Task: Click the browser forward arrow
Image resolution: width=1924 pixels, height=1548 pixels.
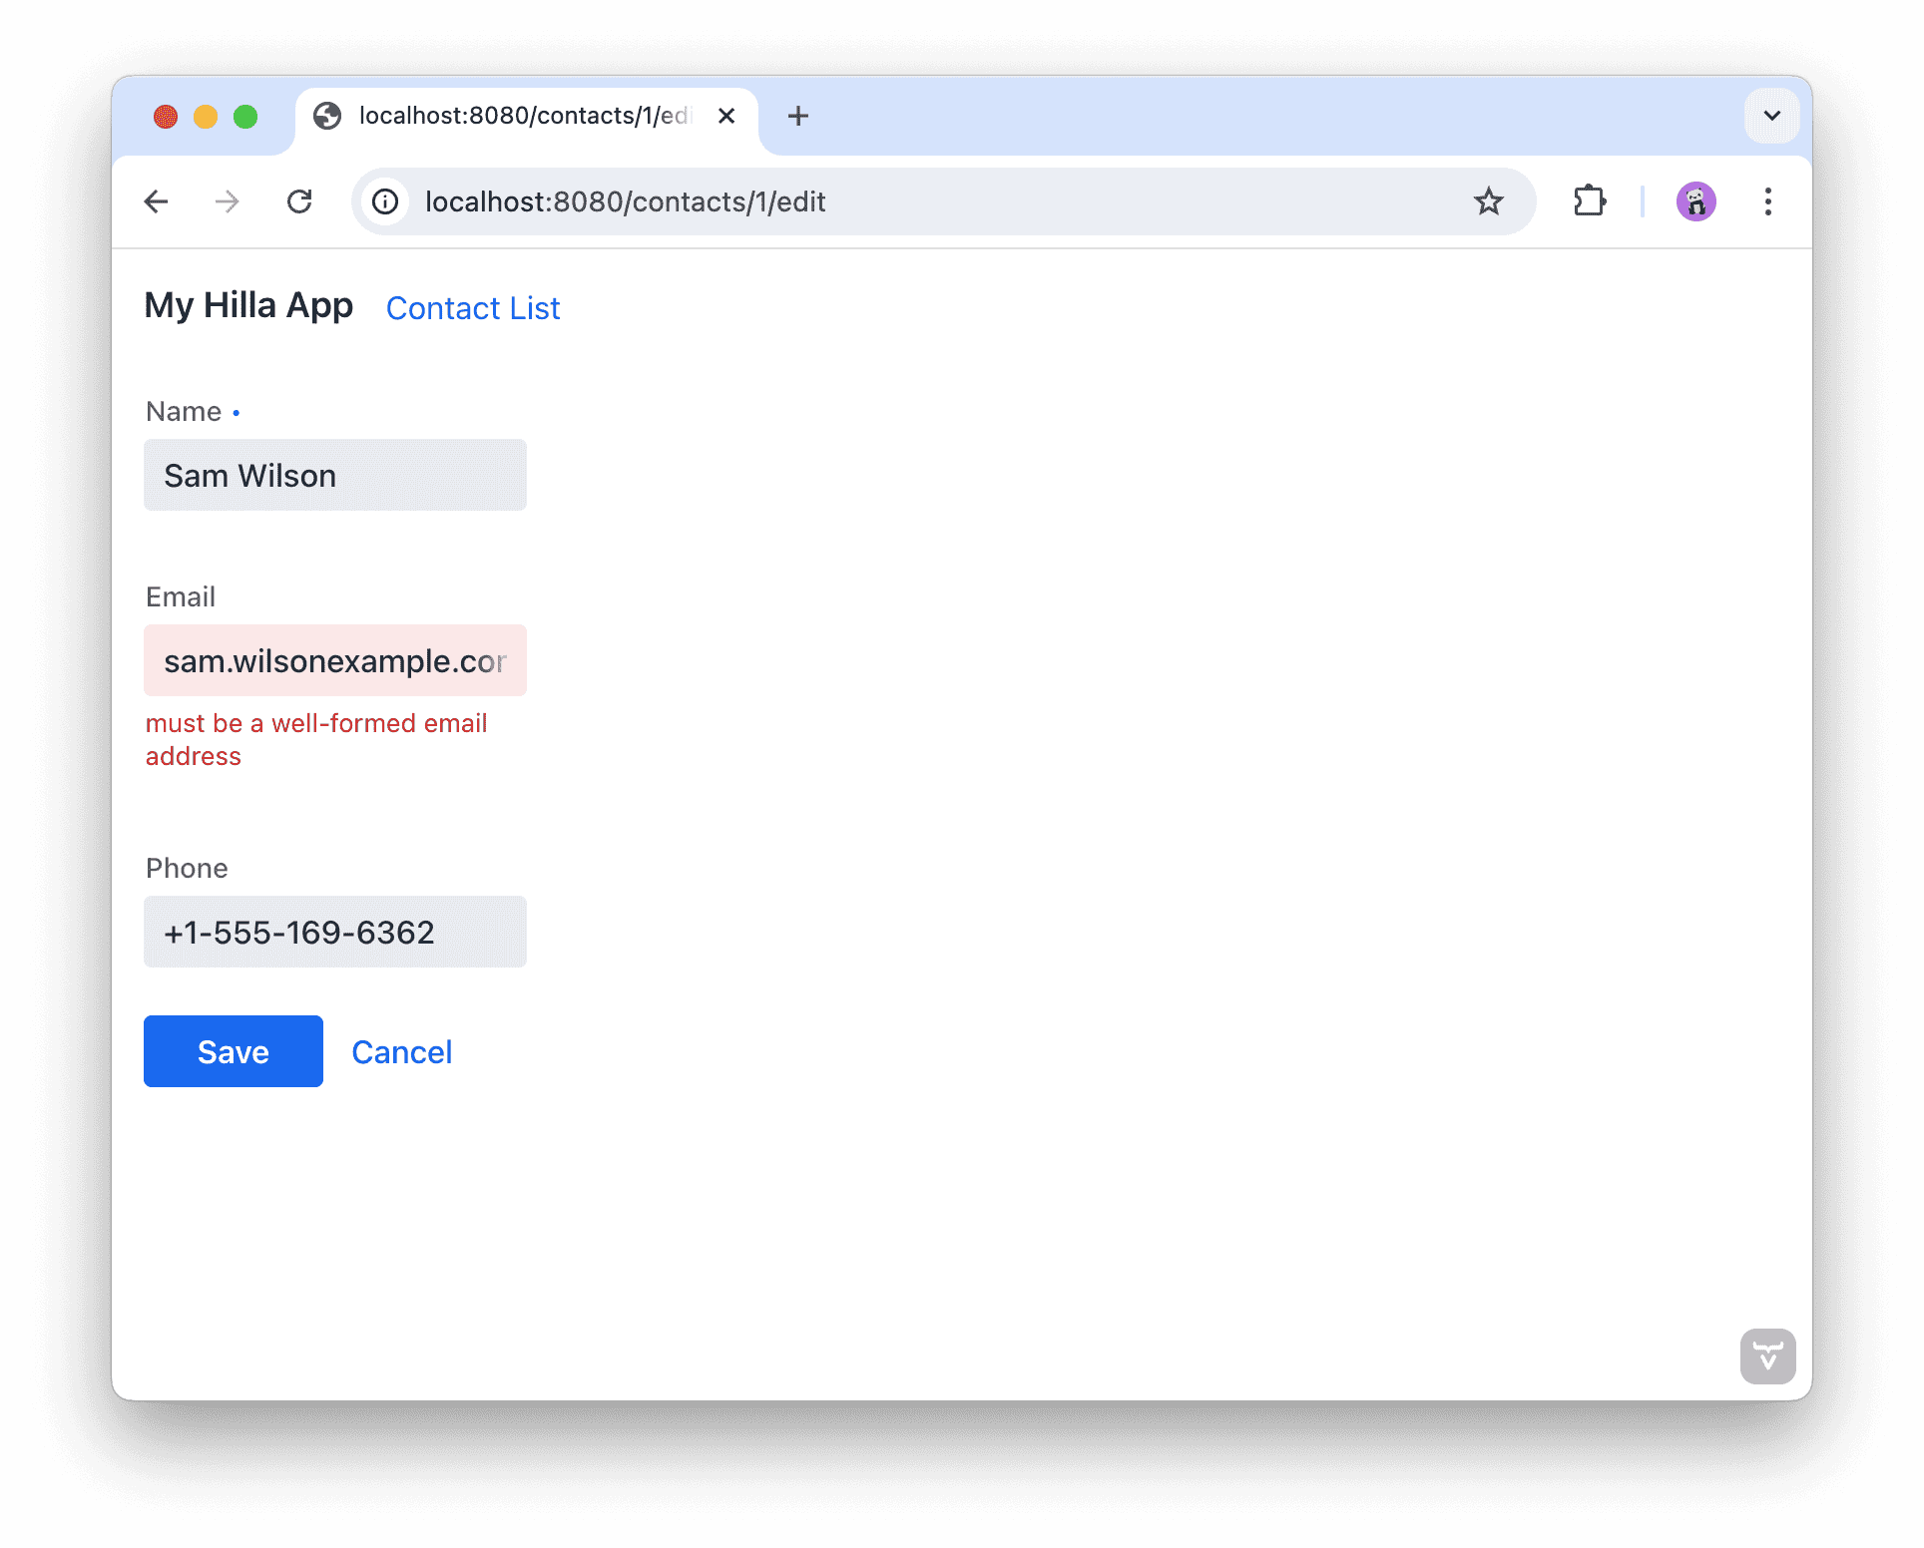Action: point(228,201)
